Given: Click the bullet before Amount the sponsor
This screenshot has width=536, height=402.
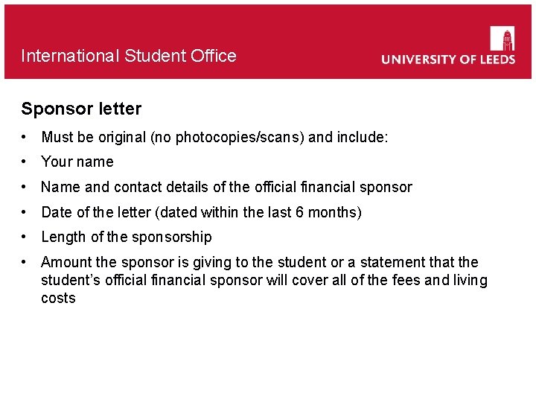Looking at the screenshot, I should tap(23, 262).
